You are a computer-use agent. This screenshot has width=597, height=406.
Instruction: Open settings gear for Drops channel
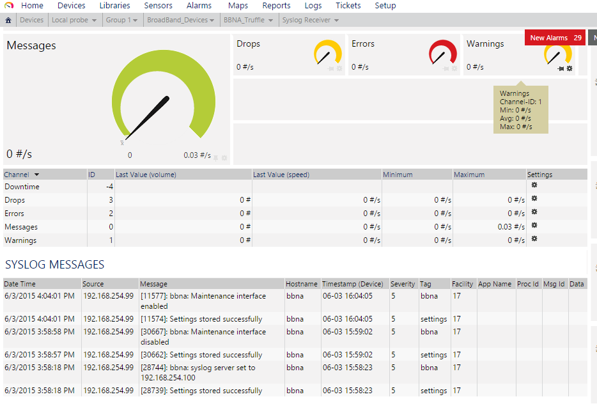[534, 198]
